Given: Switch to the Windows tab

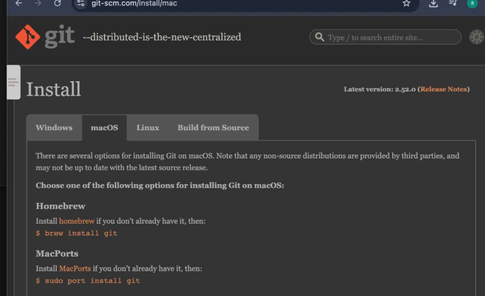Looking at the screenshot, I should pyautogui.click(x=54, y=128).
